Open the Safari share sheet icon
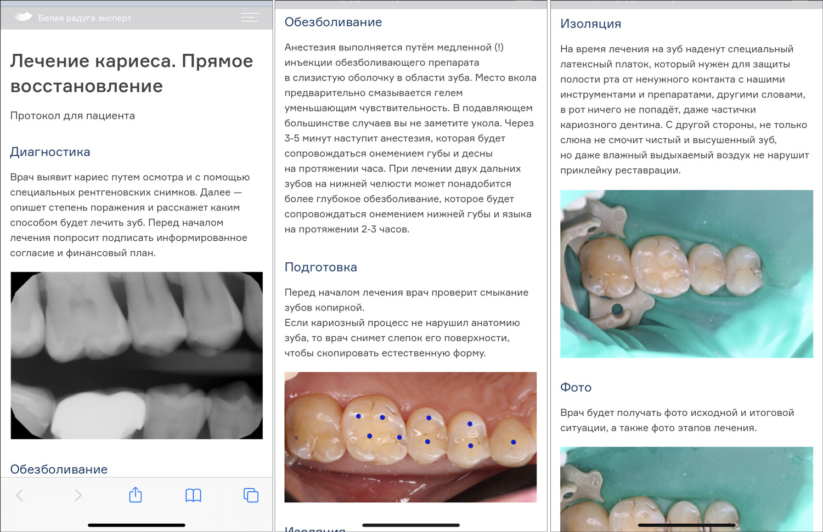Viewport: 823px width, 532px height. click(136, 495)
